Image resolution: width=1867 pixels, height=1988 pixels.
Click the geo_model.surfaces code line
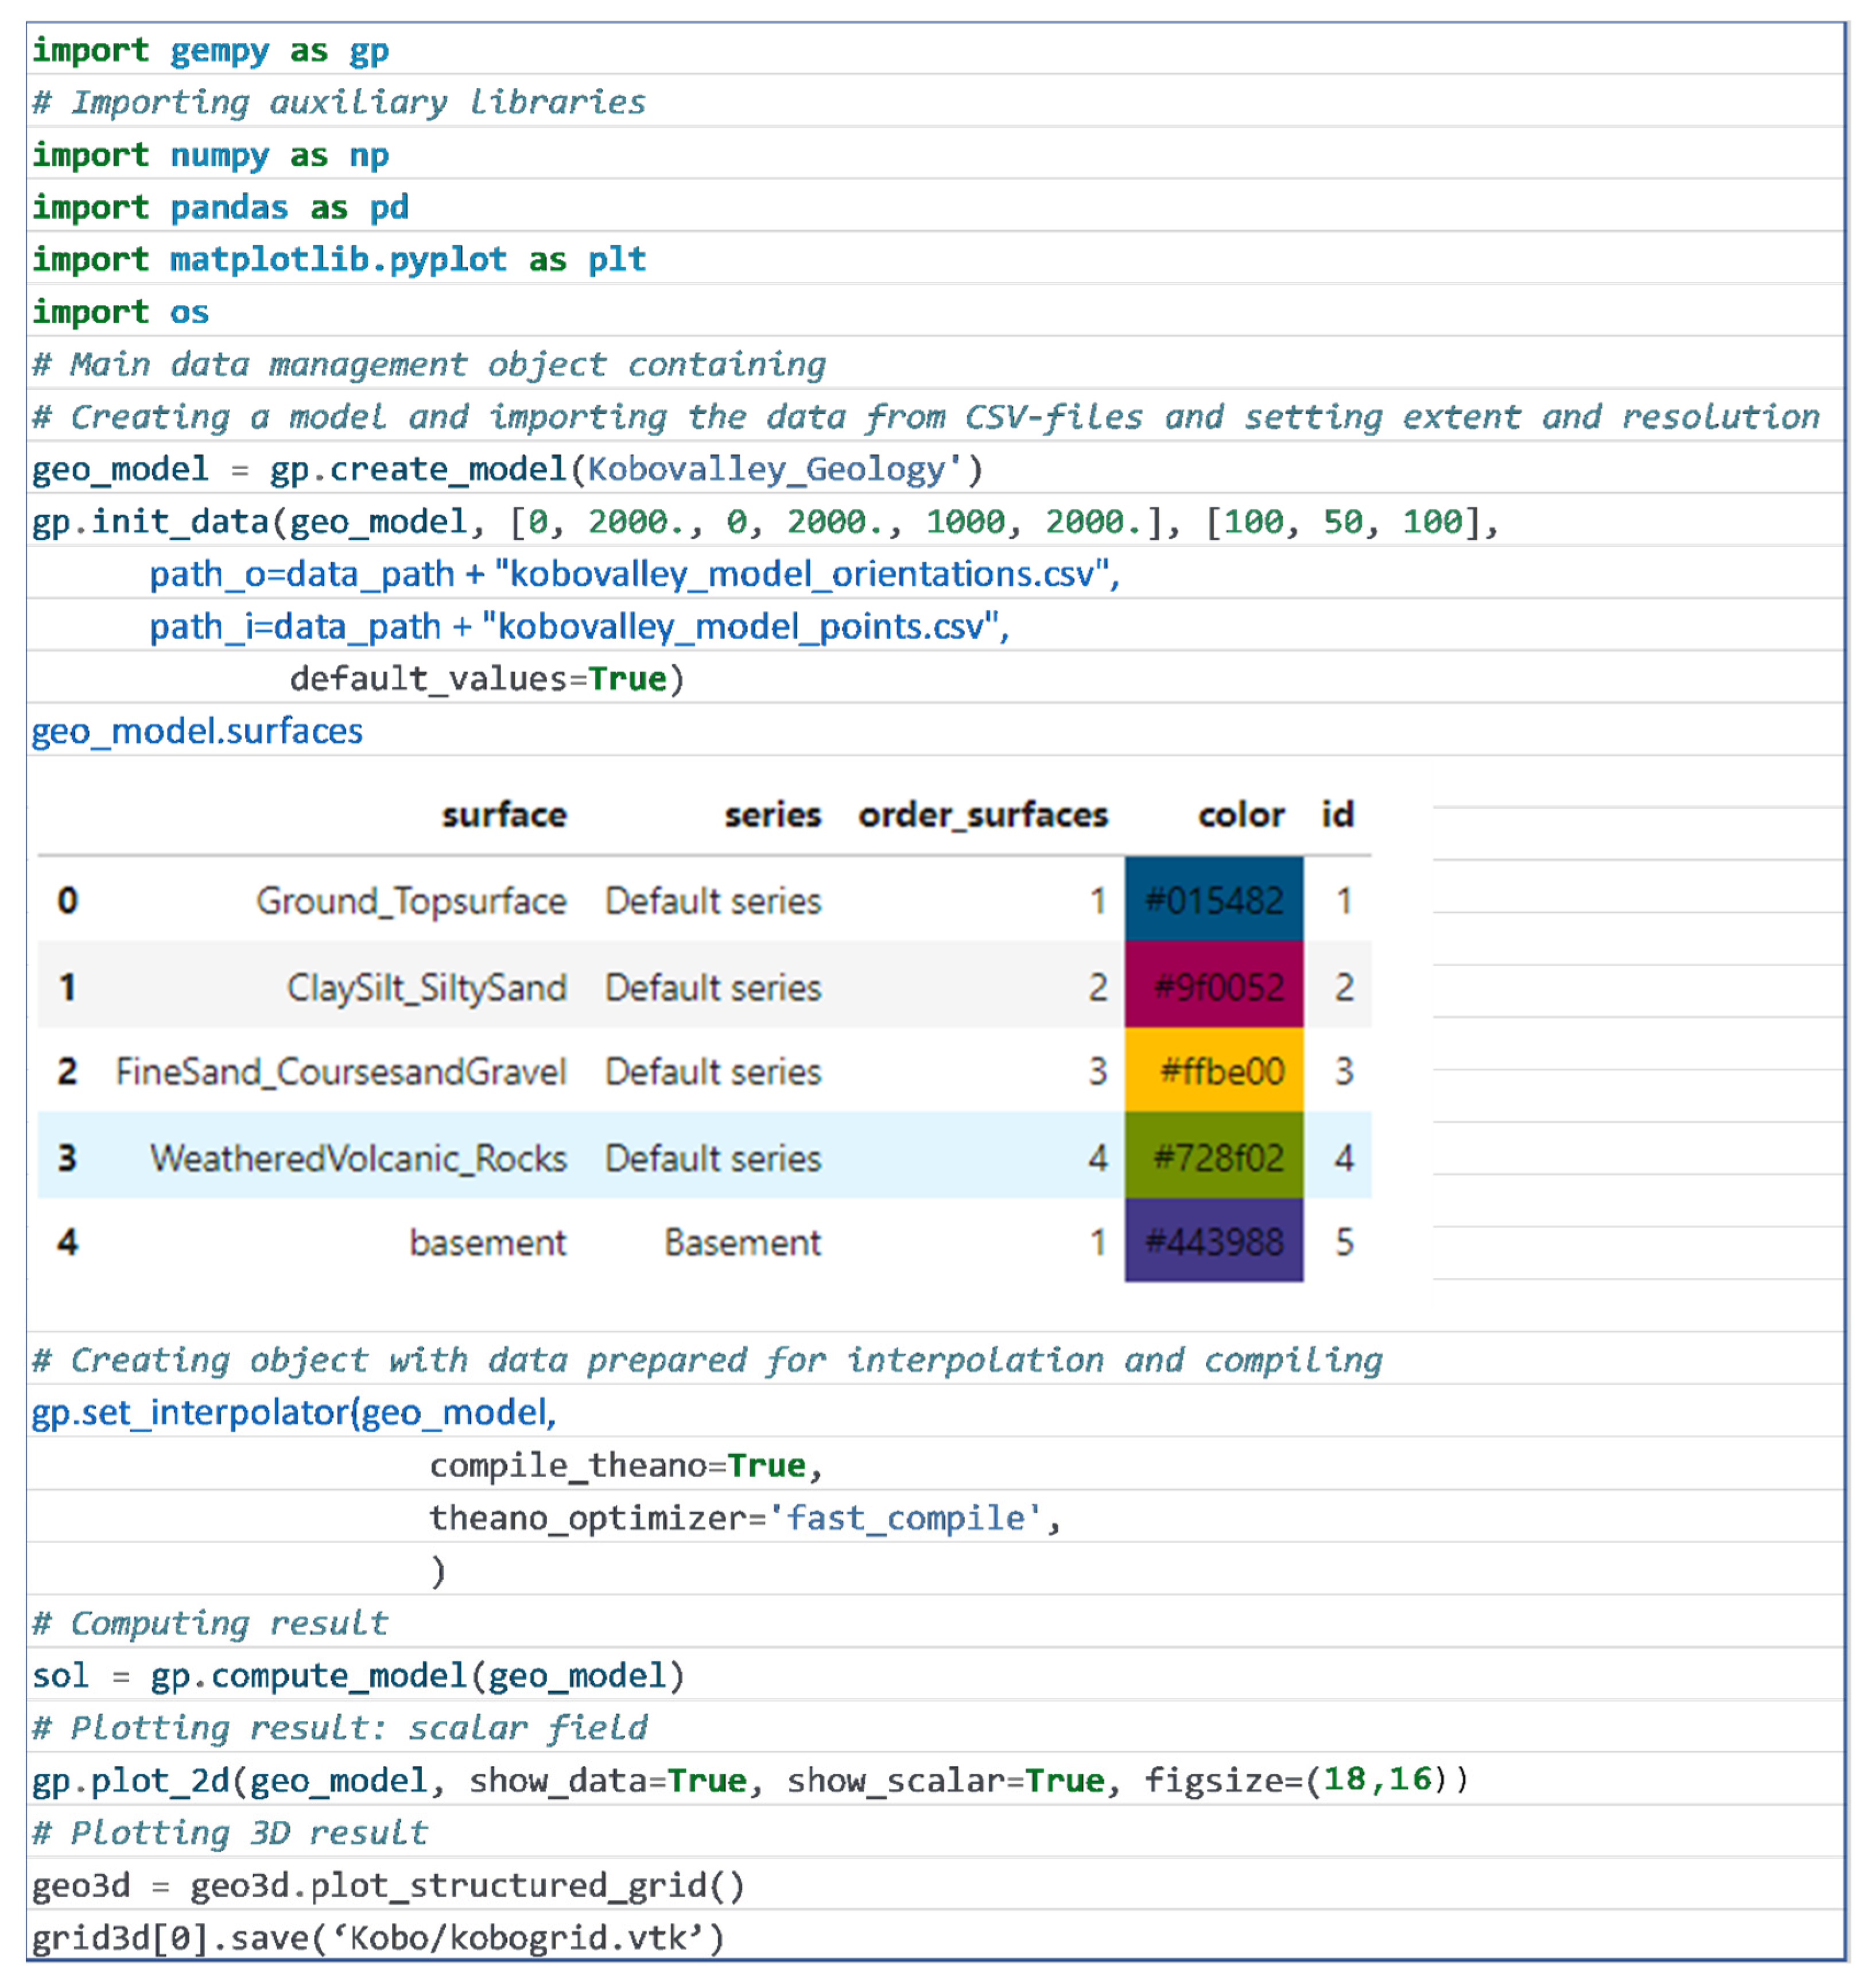197,730
